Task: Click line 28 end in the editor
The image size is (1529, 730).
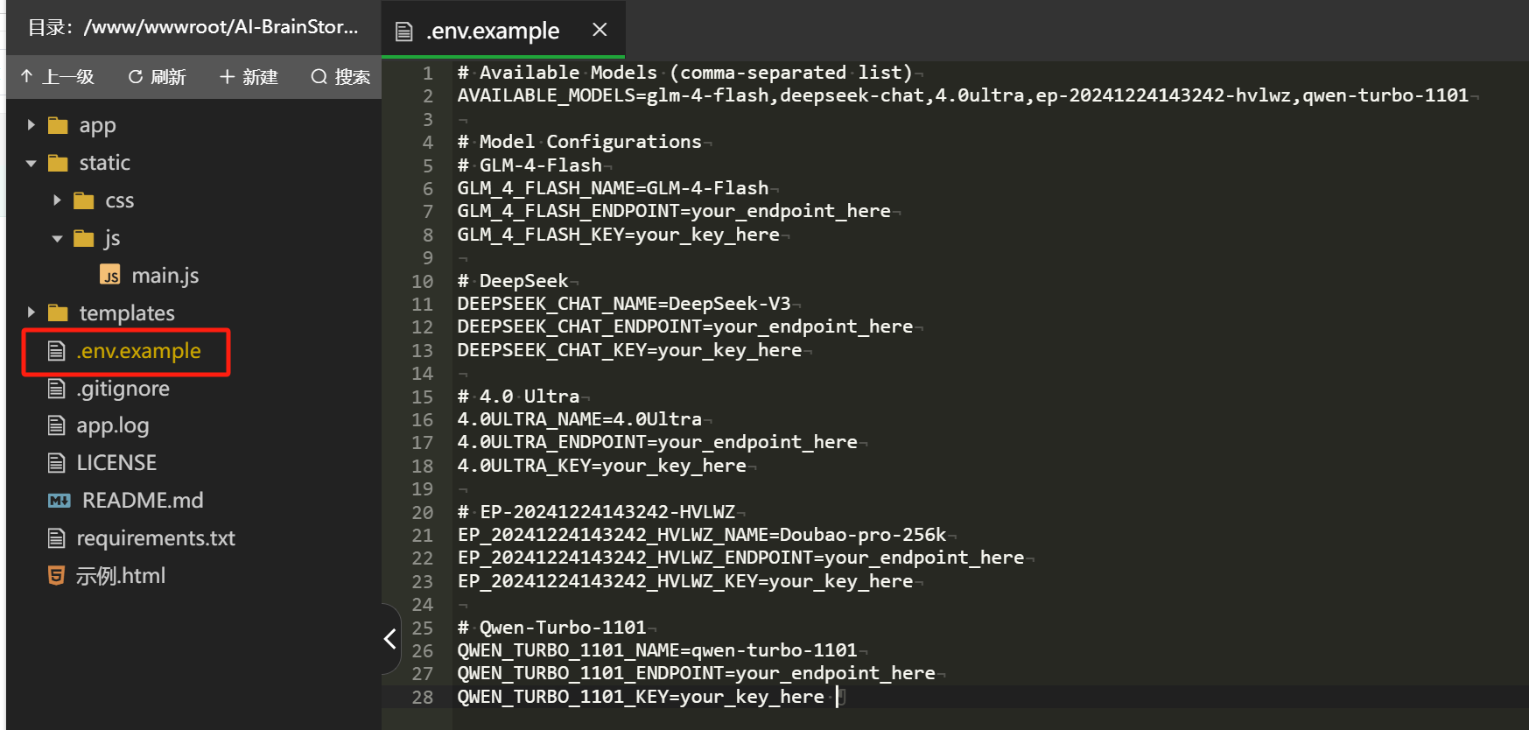Action: (x=838, y=697)
